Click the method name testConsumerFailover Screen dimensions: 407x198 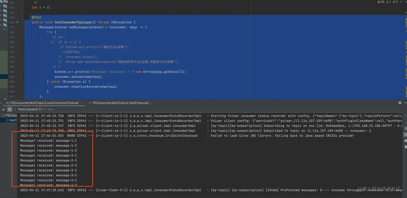tap(73, 22)
